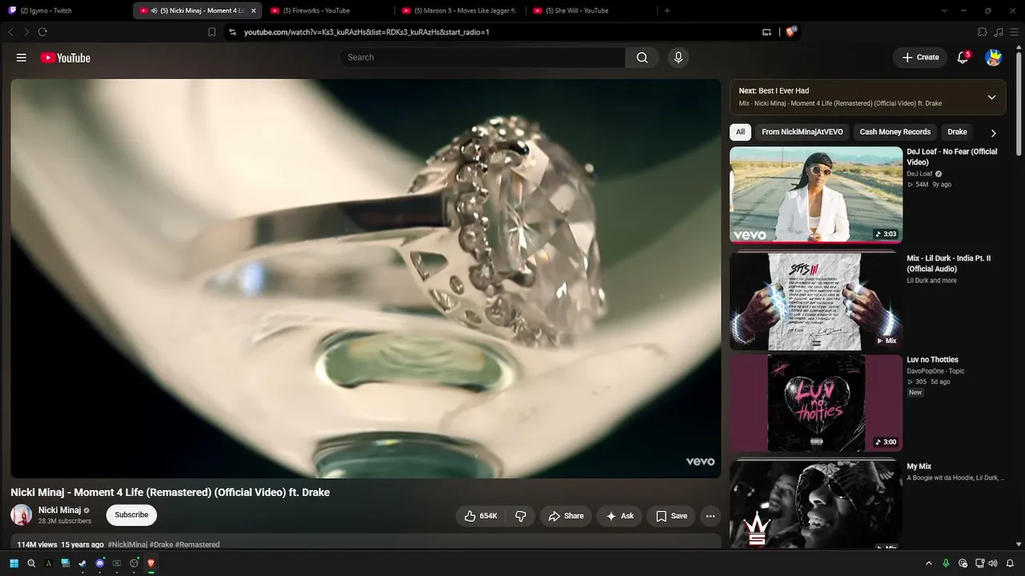Open the #Remastered hashtag link
Image resolution: width=1025 pixels, height=576 pixels.
click(x=198, y=545)
